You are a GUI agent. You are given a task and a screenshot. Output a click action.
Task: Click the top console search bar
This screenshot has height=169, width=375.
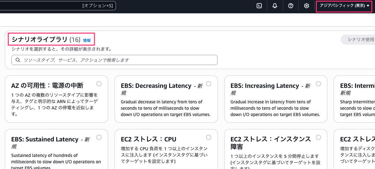57,6
